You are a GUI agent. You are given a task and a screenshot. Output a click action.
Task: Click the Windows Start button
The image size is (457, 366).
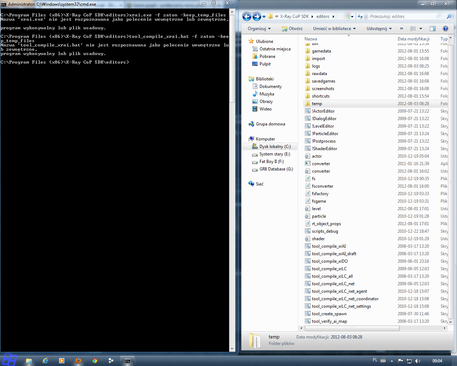(x=9, y=360)
